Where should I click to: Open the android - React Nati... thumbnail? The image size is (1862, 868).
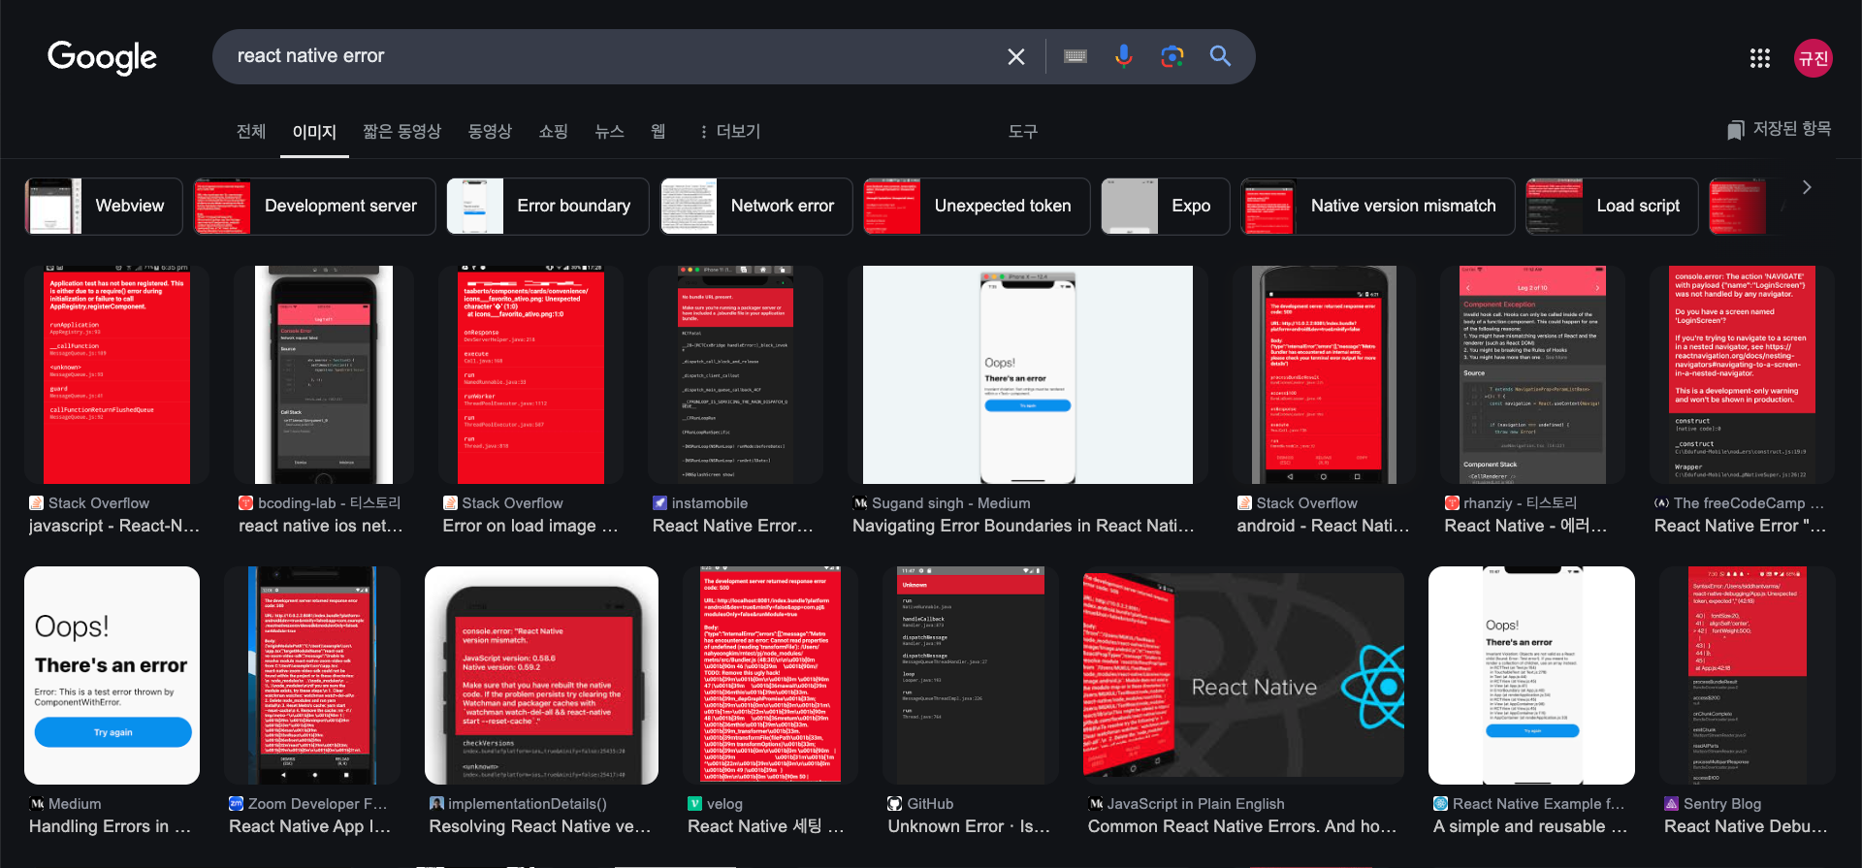pos(1324,374)
